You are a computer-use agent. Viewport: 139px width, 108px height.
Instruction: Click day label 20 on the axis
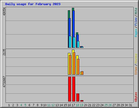pyautogui.click(x=86, y=105)
